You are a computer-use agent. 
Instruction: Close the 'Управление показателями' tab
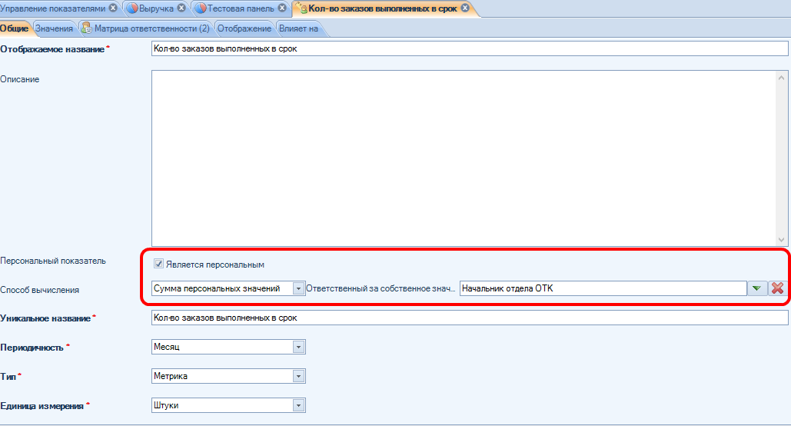tap(114, 8)
